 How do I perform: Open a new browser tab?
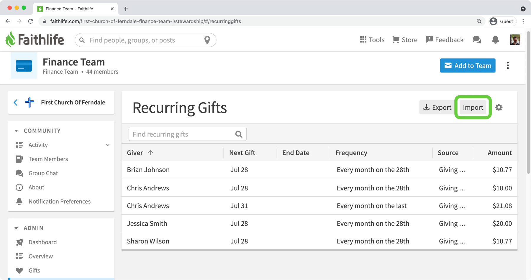(x=126, y=9)
